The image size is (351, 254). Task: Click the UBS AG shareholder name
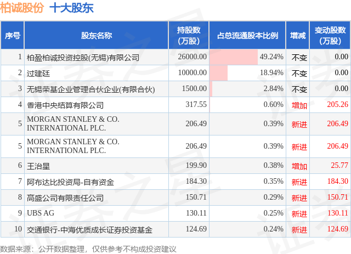pos(41,213)
